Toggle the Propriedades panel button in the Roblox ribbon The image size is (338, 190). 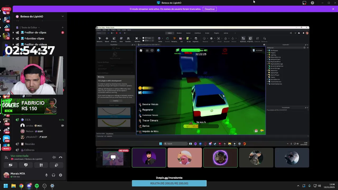click(x=250, y=40)
